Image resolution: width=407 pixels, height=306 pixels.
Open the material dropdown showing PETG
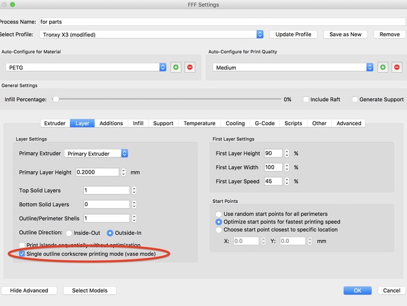coord(163,67)
